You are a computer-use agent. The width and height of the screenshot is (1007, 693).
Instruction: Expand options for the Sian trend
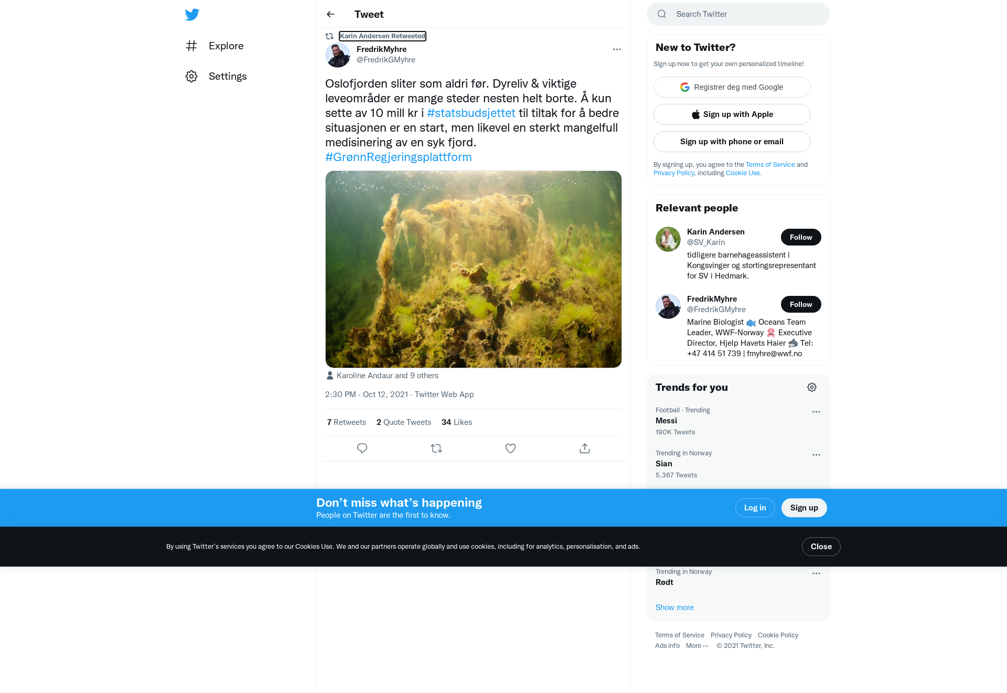[816, 455]
